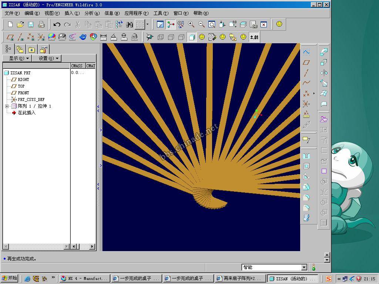Click the 开始 Start button
This screenshot has height=284, width=379.
[x=10, y=278]
